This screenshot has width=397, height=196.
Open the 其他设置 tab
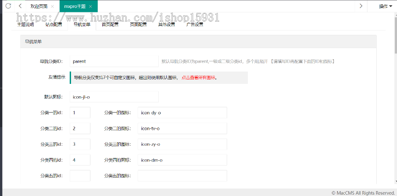(167, 25)
